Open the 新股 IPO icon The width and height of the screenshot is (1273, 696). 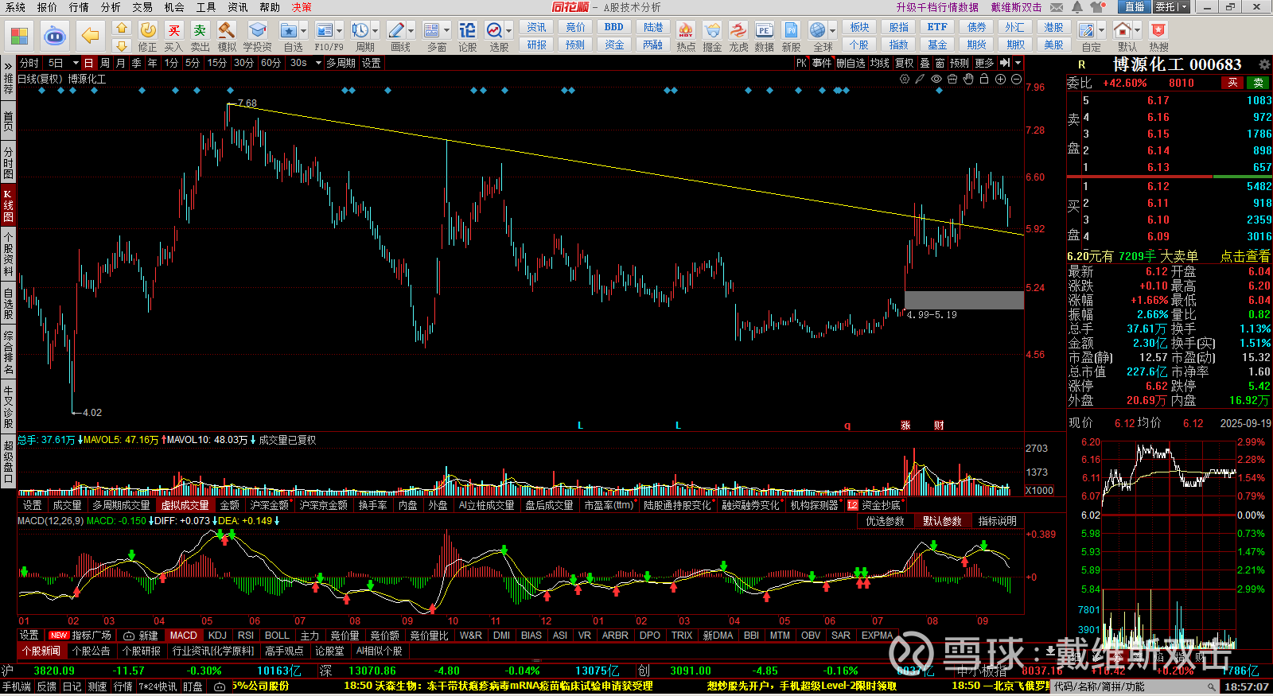791,30
